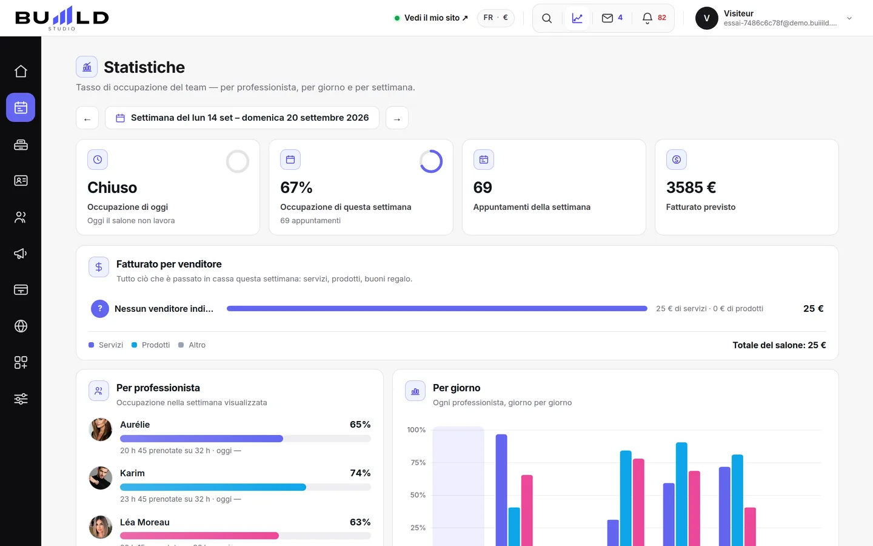
Task: Click the 'Nessun venditore indi...' row label
Action: point(164,309)
